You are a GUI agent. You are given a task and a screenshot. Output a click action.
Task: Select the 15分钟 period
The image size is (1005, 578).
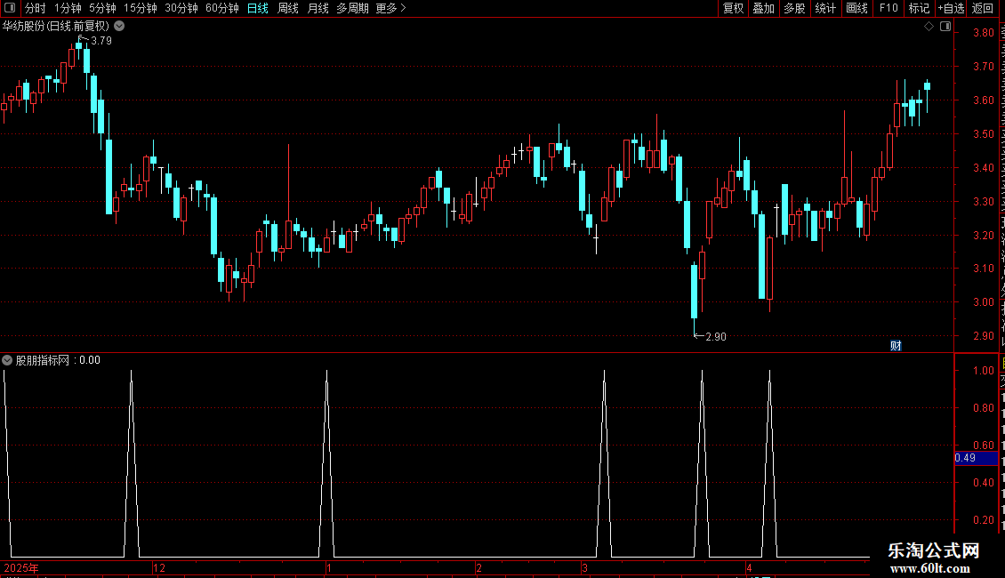coord(140,8)
